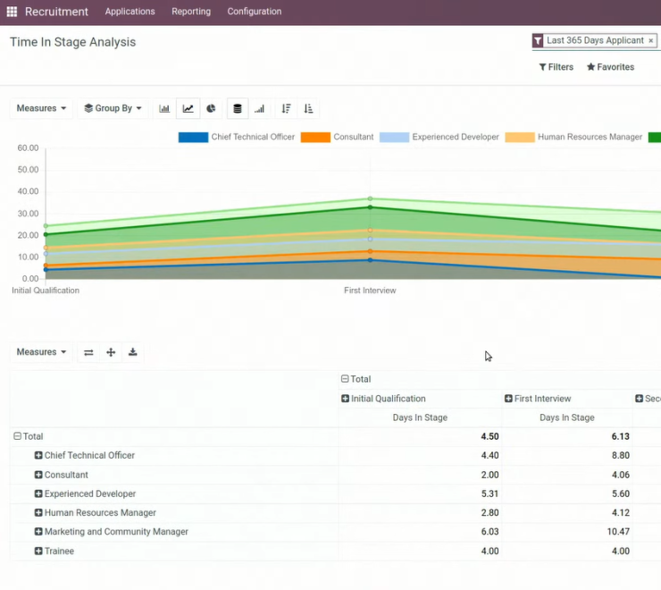Viewport: 661px width, 590px height.
Task: Toggle cumulative chart mode
Action: click(x=260, y=108)
